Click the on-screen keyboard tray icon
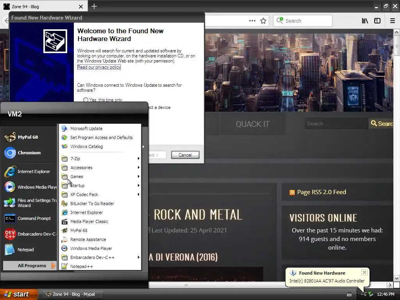Screen dimensions: 400x300 [x=349, y=295]
